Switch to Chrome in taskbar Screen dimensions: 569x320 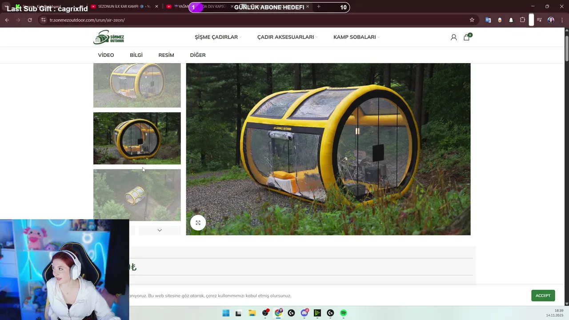tap(278, 313)
